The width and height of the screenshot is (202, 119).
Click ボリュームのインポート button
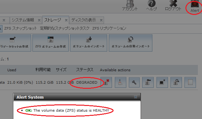[89, 43]
